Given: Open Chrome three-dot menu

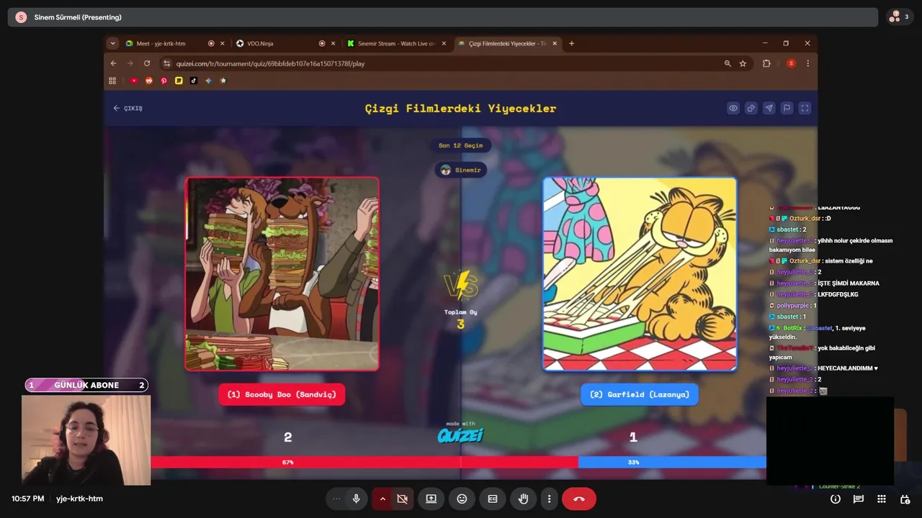Looking at the screenshot, I should pos(807,63).
